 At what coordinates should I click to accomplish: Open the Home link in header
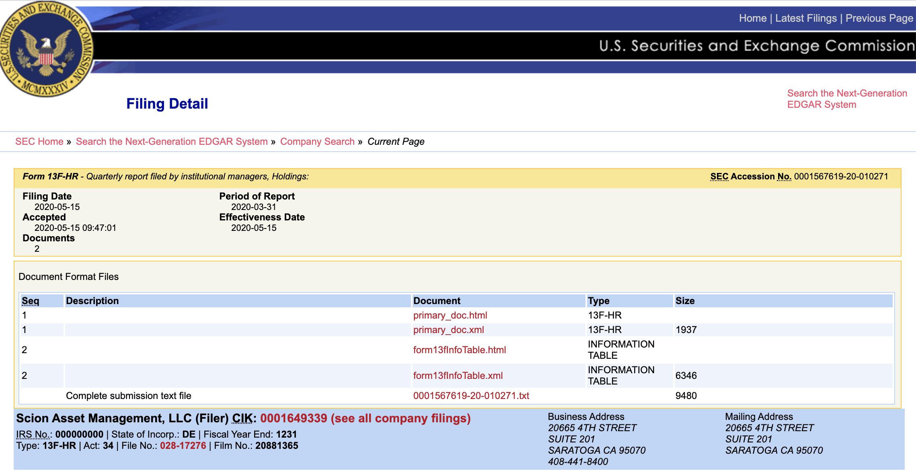[753, 18]
